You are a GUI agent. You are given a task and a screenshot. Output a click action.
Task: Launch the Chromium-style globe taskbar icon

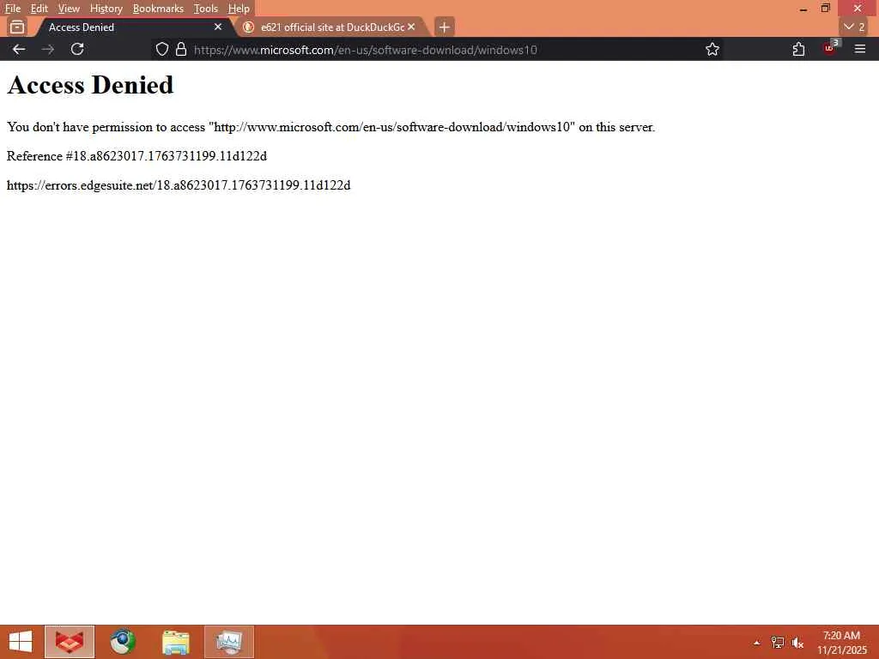pos(122,642)
